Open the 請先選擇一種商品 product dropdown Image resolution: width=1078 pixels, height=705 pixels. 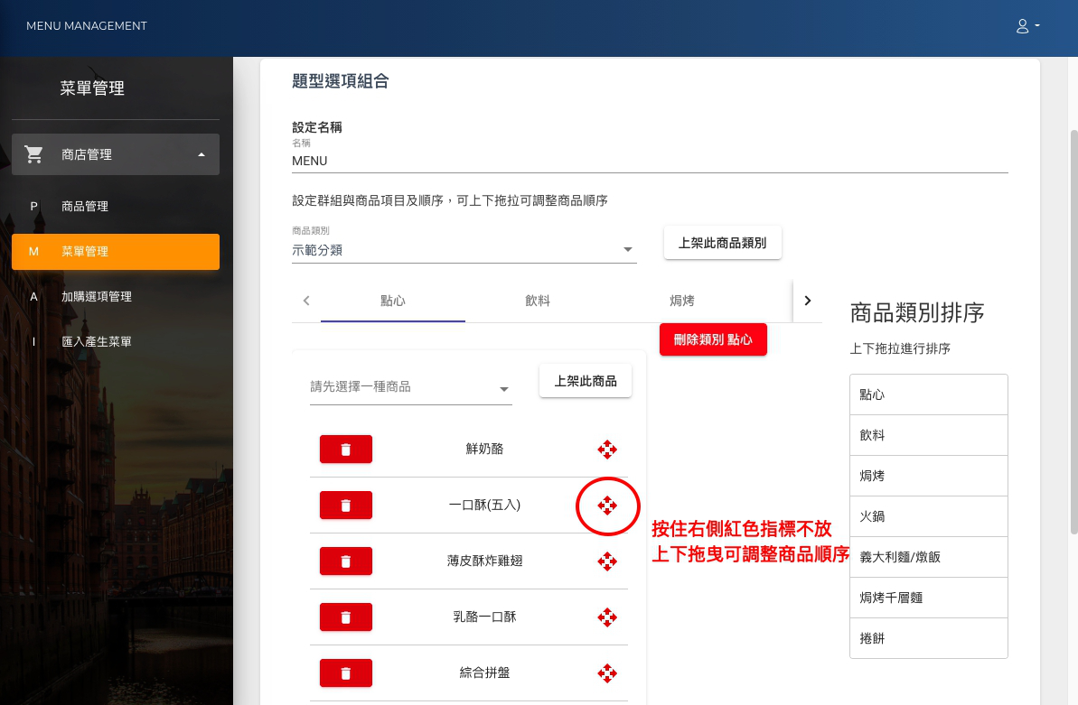(x=410, y=387)
